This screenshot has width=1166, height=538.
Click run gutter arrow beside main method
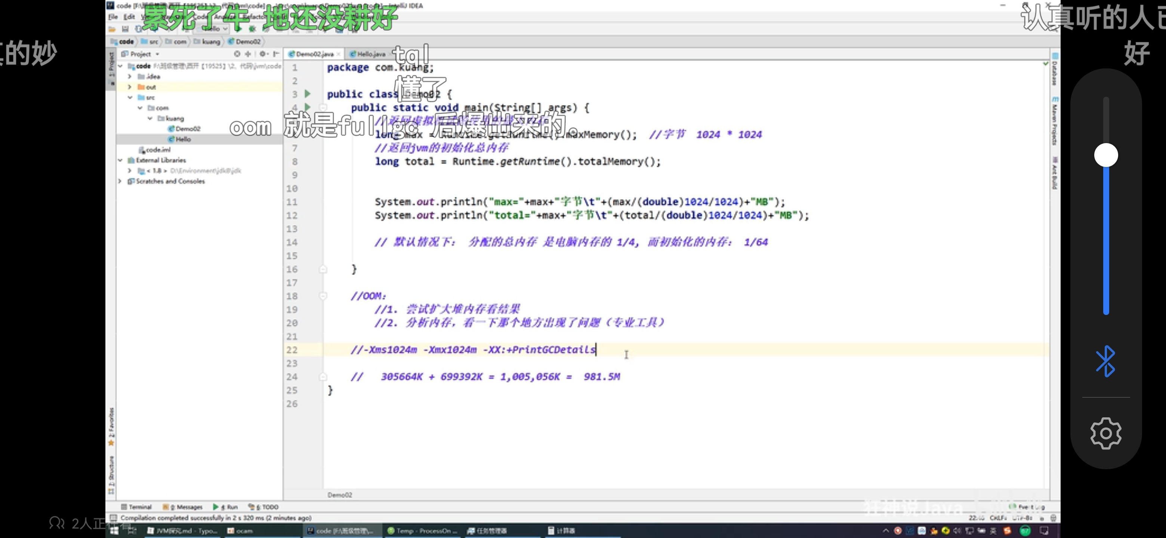click(308, 107)
